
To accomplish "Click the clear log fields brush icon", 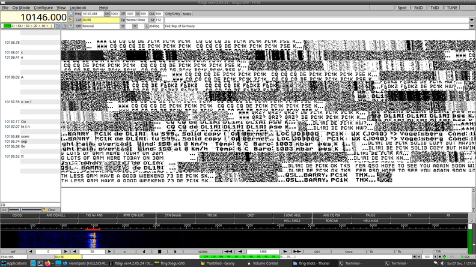I will (x=71, y=20).
